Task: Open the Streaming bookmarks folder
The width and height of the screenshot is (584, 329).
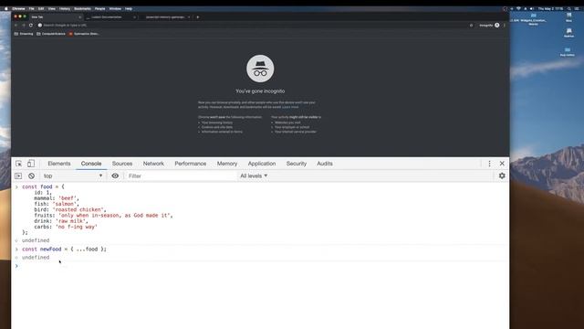Action: click(x=24, y=34)
